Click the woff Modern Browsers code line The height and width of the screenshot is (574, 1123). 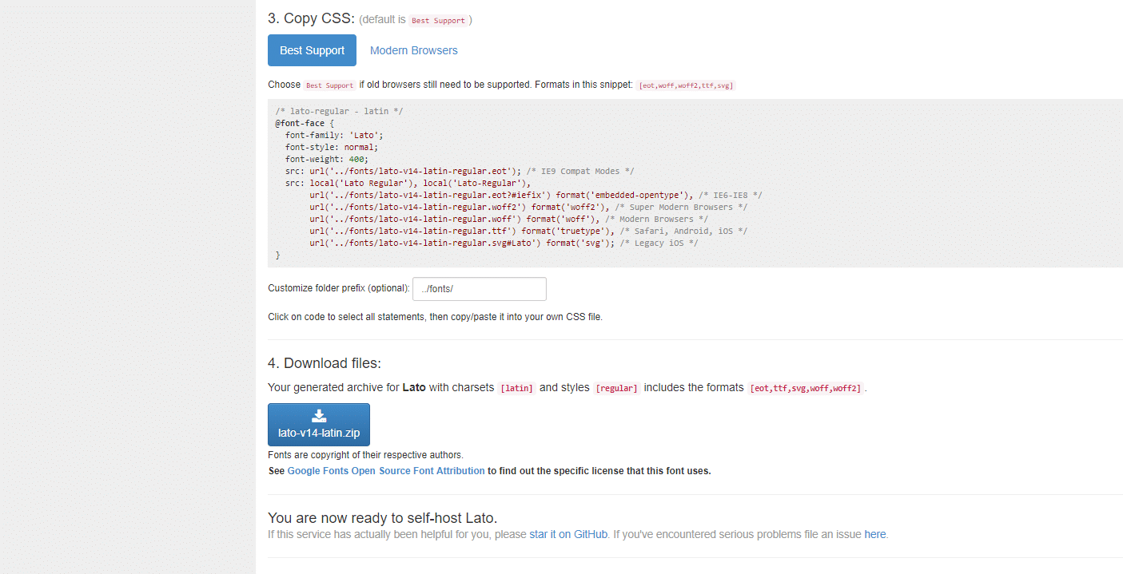[508, 220]
